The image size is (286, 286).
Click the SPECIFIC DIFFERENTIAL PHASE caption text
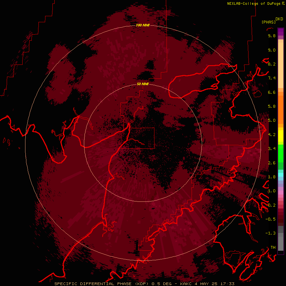tap(93, 284)
